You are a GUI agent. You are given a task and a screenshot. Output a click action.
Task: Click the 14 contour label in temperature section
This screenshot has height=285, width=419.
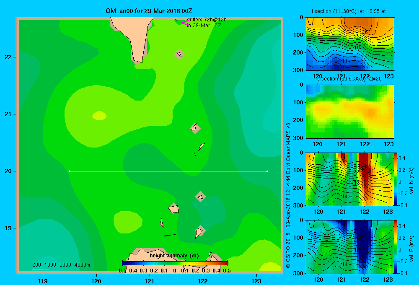click(345, 61)
